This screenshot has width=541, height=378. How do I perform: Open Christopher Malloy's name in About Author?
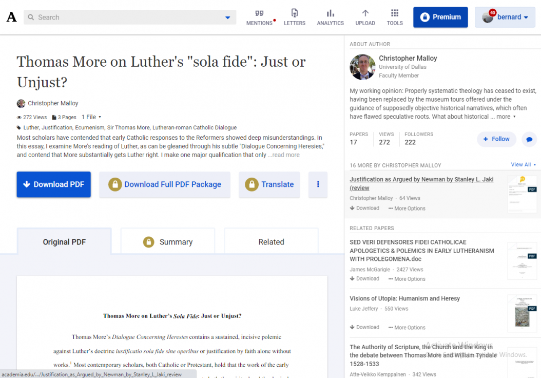[408, 58]
